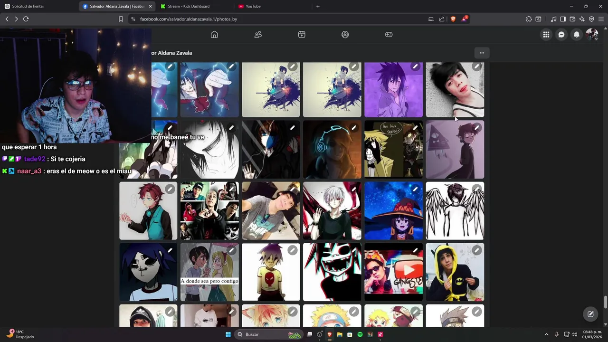Open Brave VPN shield icon

click(591, 19)
